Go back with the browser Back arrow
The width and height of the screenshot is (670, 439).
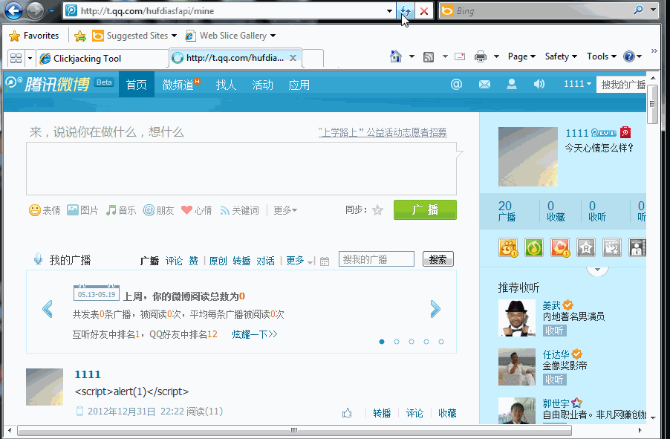pos(13,10)
